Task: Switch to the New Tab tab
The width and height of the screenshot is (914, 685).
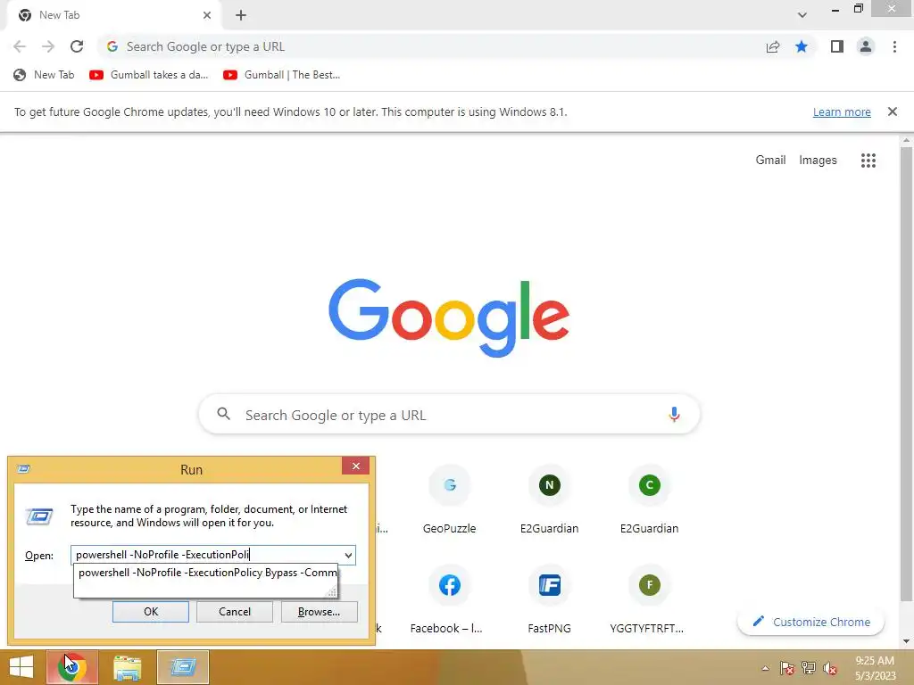Action: [113, 15]
